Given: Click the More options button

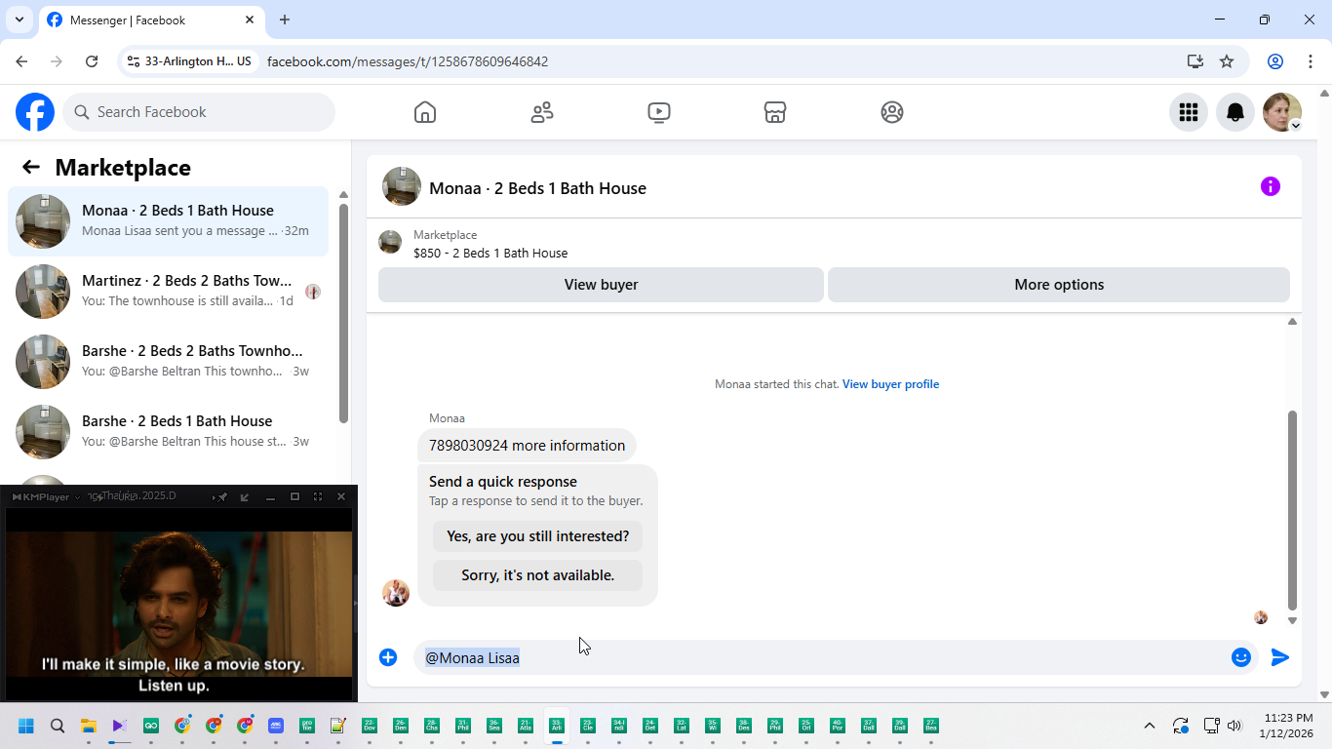Looking at the screenshot, I should click(x=1059, y=285).
